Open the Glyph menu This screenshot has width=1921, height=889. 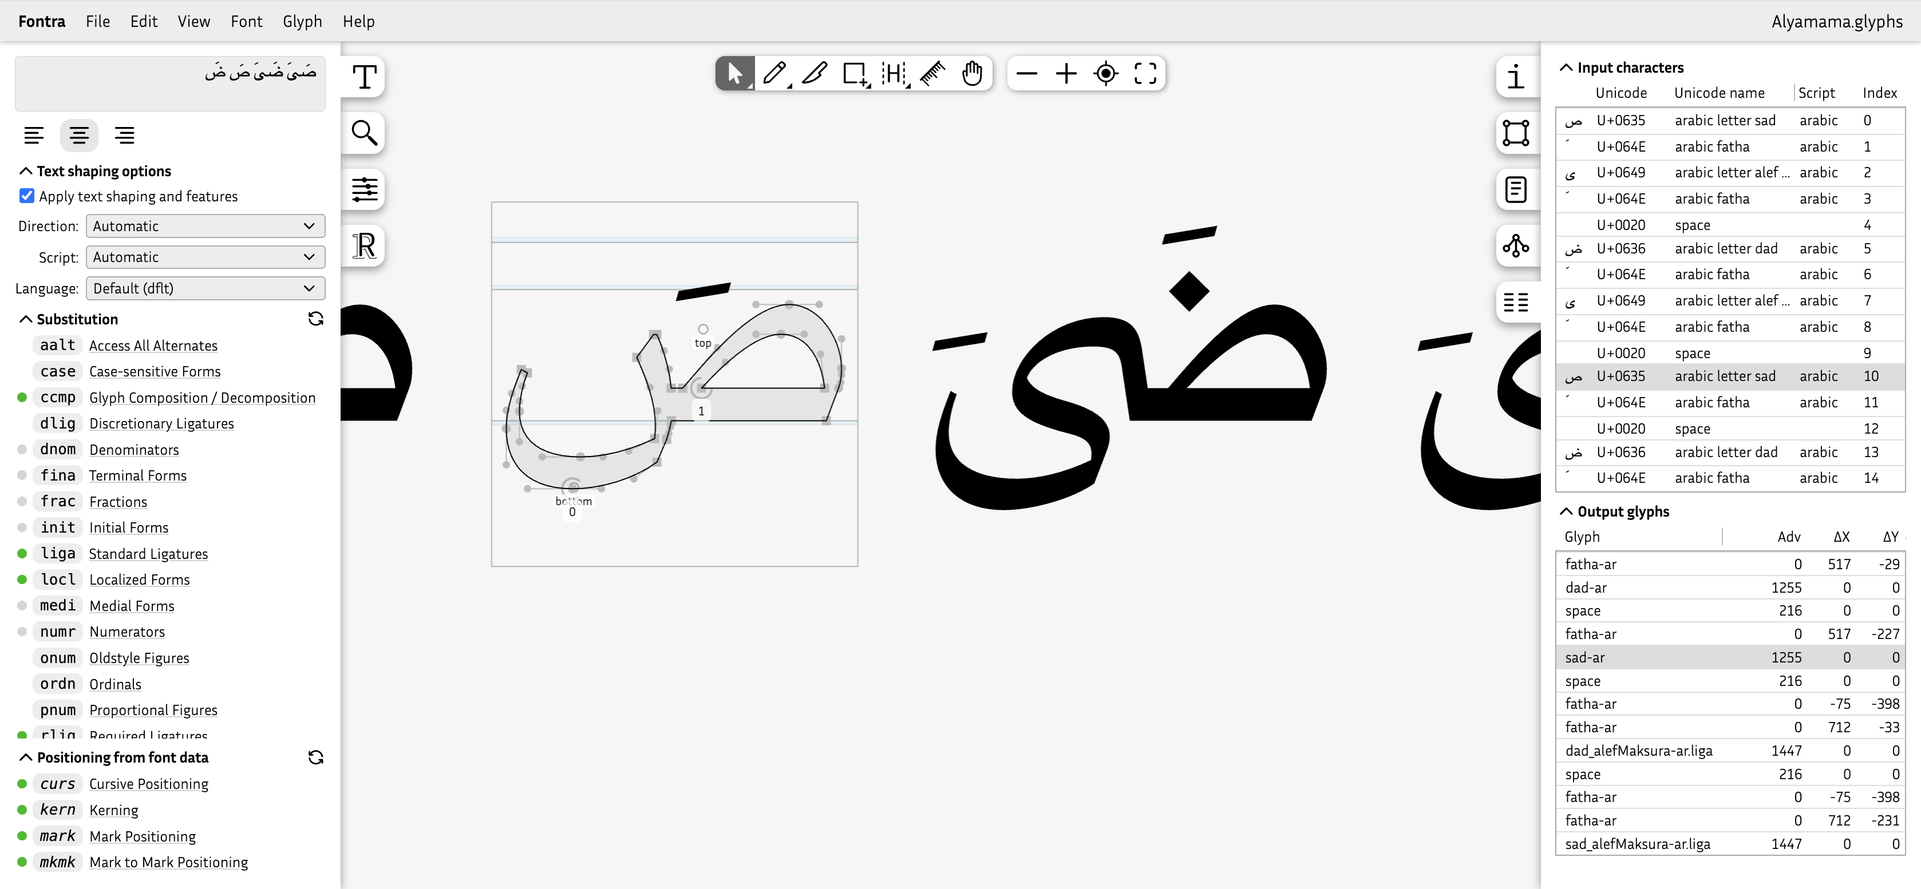click(x=302, y=21)
